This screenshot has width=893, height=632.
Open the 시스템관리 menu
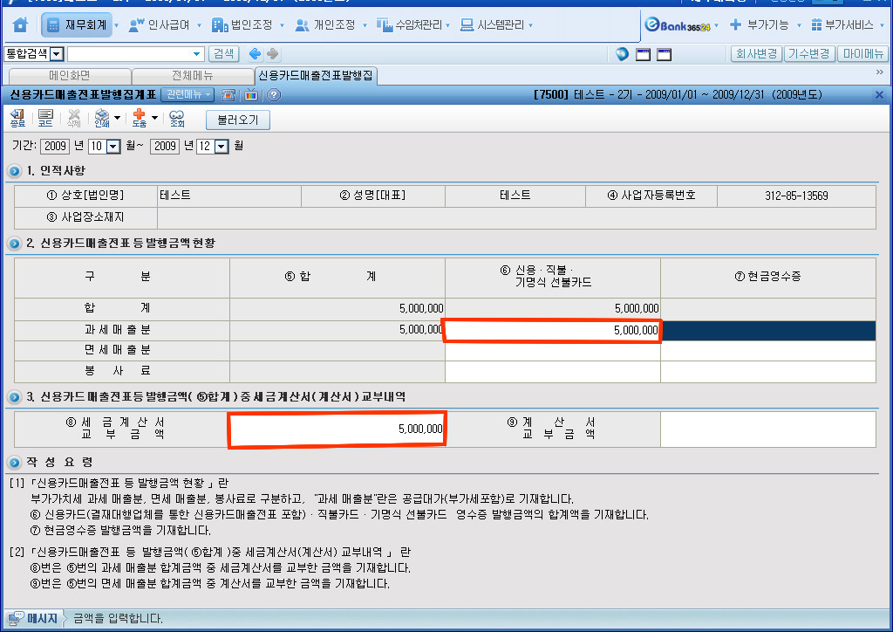493,25
